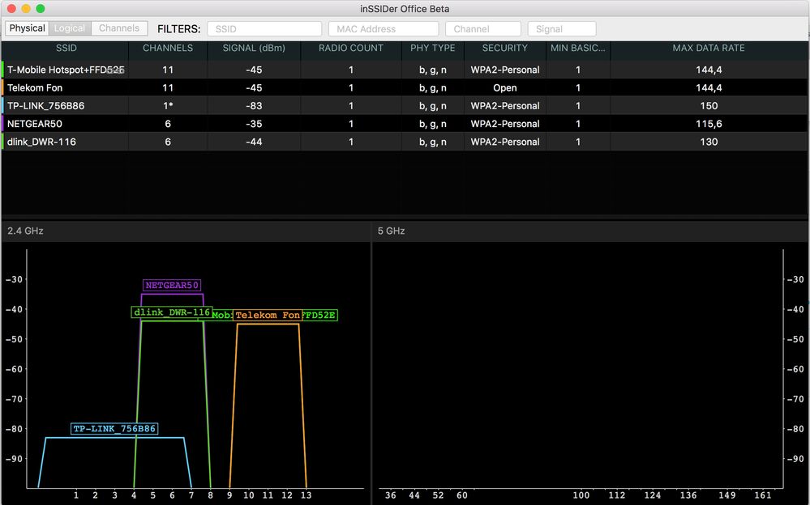Select the NETGEAR50 network row
The height and width of the screenshot is (505, 810).
[405, 124]
